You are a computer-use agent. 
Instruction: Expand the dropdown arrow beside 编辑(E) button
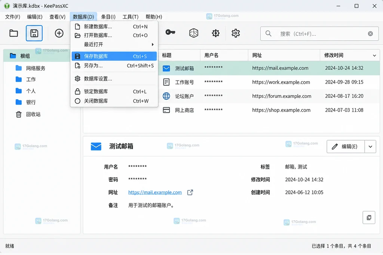click(370, 146)
